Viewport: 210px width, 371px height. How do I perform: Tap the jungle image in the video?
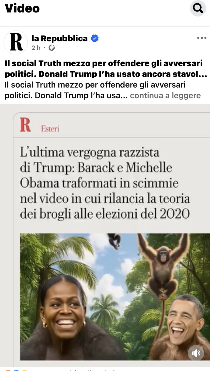(x=115, y=296)
